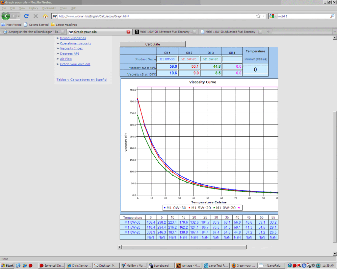This screenshot has height=269, width=337.
Task: Open the Most Visited bookmarks folder
Action: [12, 25]
